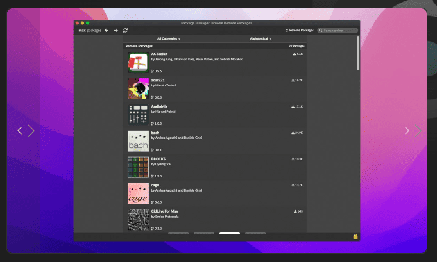The image size is (437, 262).
Task: Click the download icon on cage row
Action: point(293,185)
